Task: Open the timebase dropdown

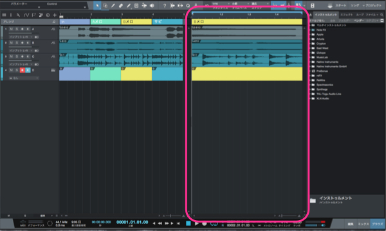Action: [240, 4]
